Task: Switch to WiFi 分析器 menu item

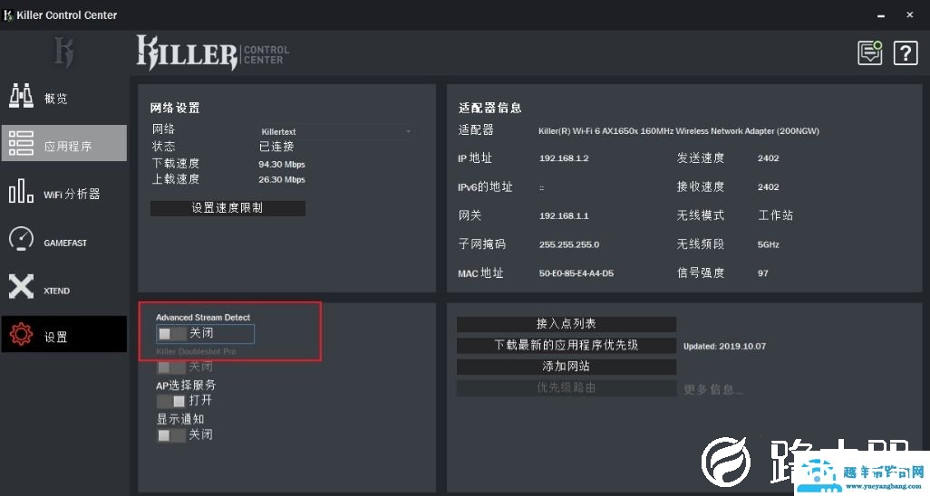Action: pos(64,192)
